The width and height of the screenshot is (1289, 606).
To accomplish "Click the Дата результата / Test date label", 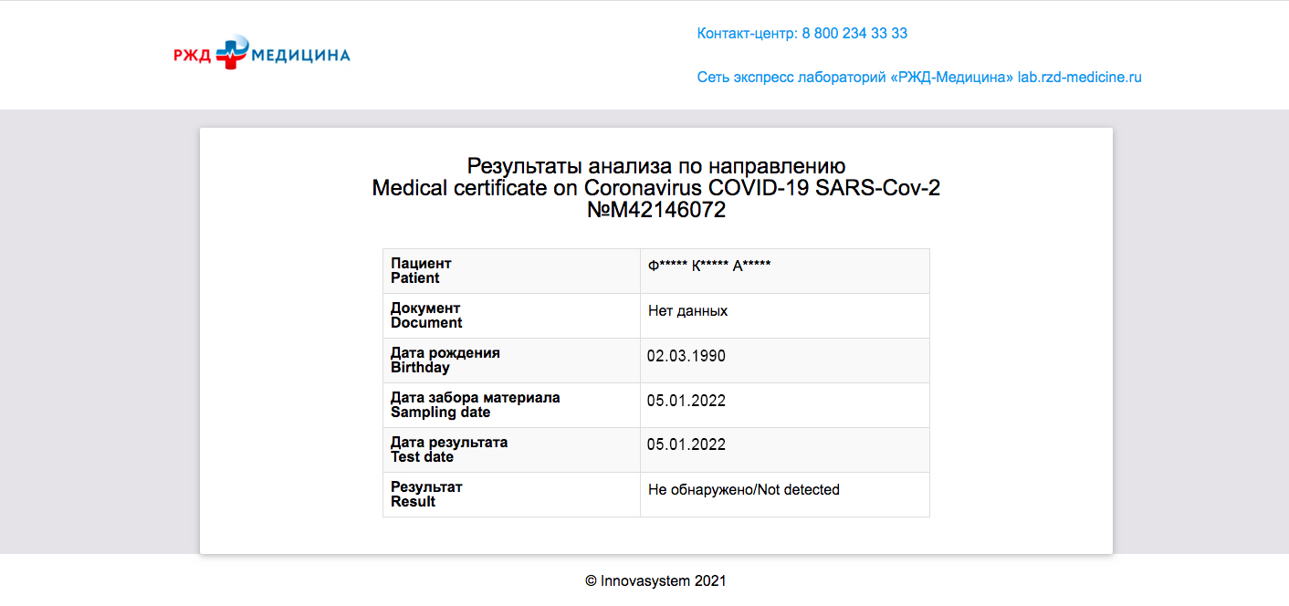I will [x=448, y=450].
